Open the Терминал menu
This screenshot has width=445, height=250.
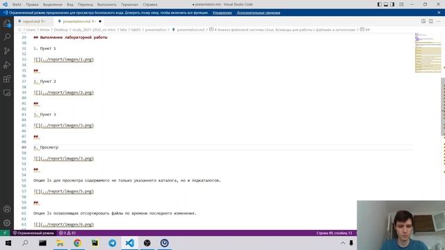click(129, 5)
